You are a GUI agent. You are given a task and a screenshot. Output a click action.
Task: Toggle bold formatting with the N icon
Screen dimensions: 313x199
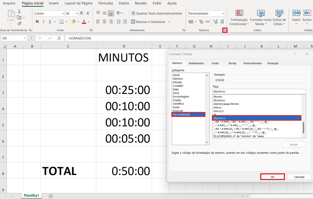37,22
